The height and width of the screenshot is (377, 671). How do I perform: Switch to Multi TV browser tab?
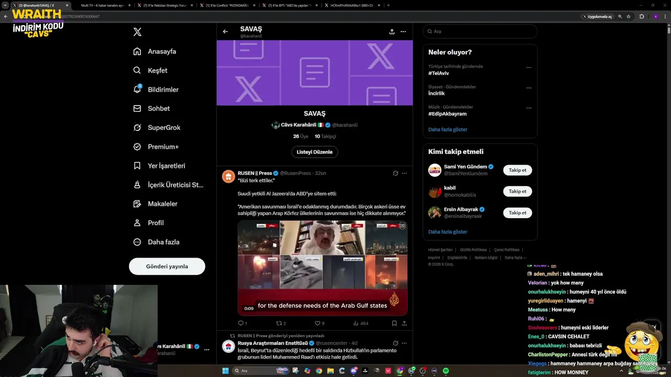(102, 5)
